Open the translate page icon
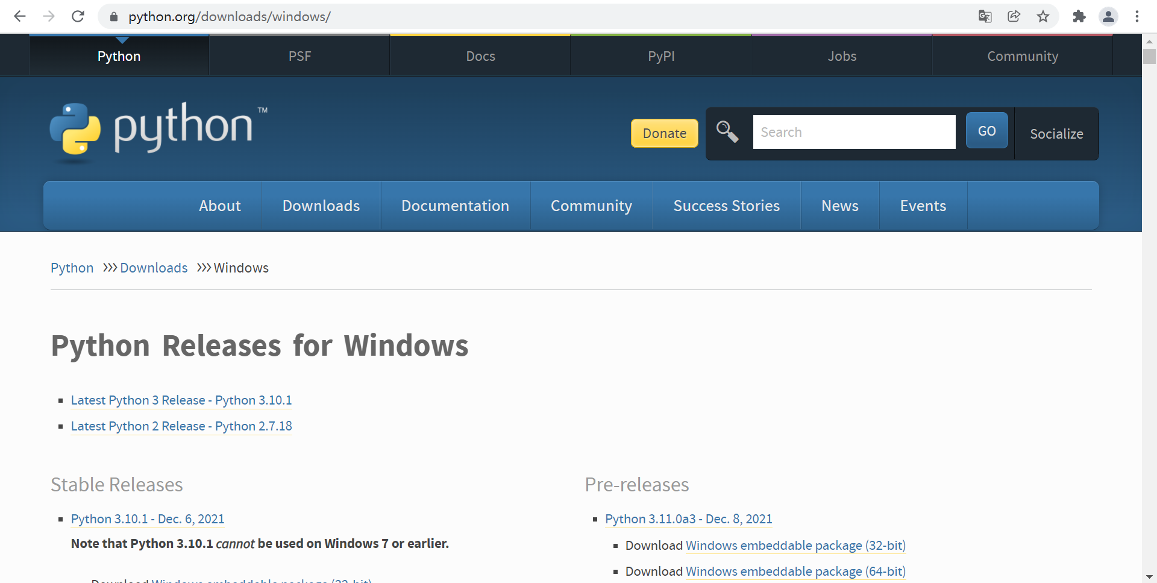1157x583 pixels. 985,16
